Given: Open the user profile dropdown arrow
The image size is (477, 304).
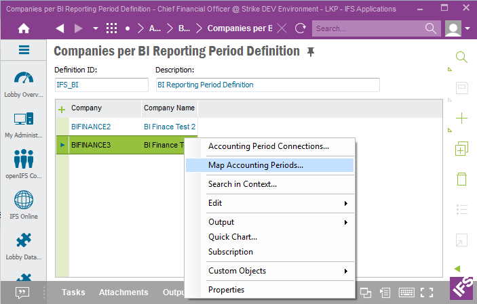Looking at the screenshot, I should [469, 28].
